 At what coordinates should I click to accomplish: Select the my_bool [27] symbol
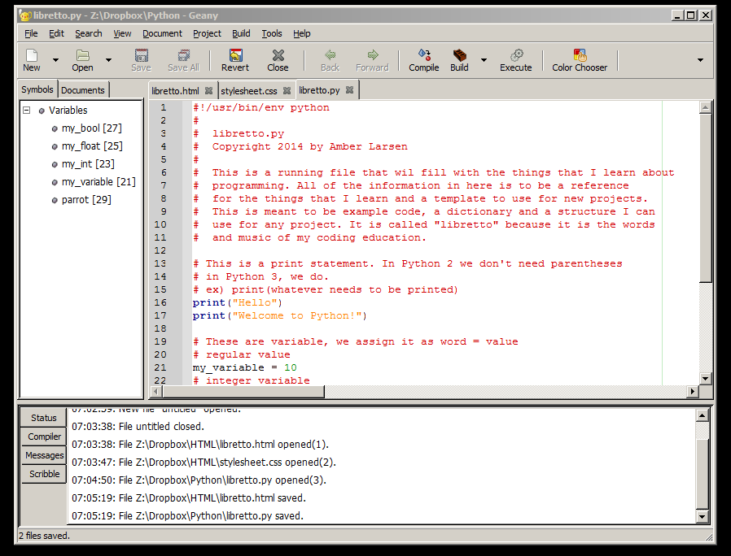coord(92,128)
